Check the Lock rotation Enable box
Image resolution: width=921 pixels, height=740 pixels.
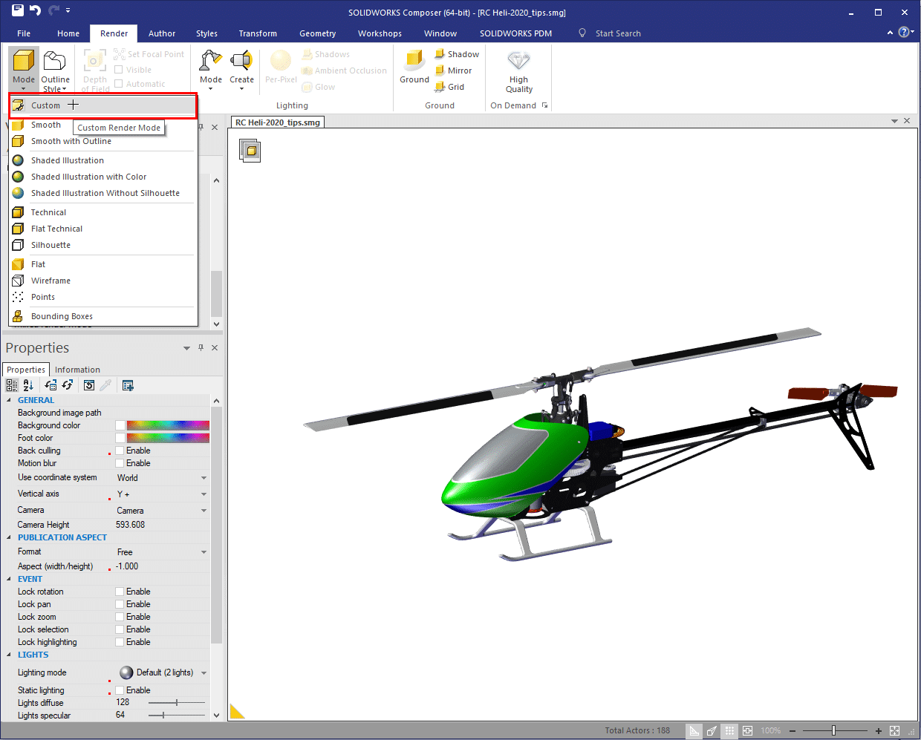pos(120,592)
